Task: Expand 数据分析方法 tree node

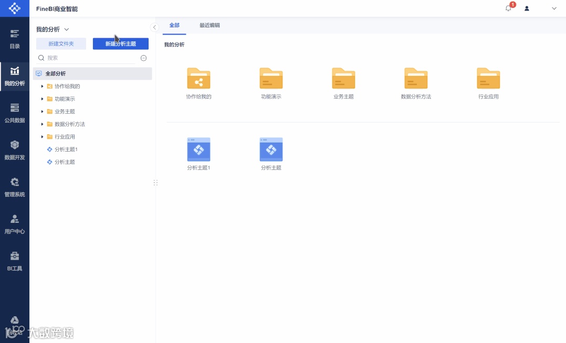Action: click(x=42, y=124)
